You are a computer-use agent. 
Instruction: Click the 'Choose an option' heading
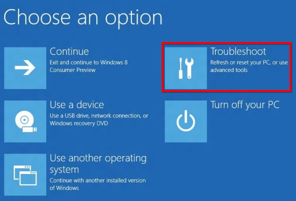(x=83, y=18)
